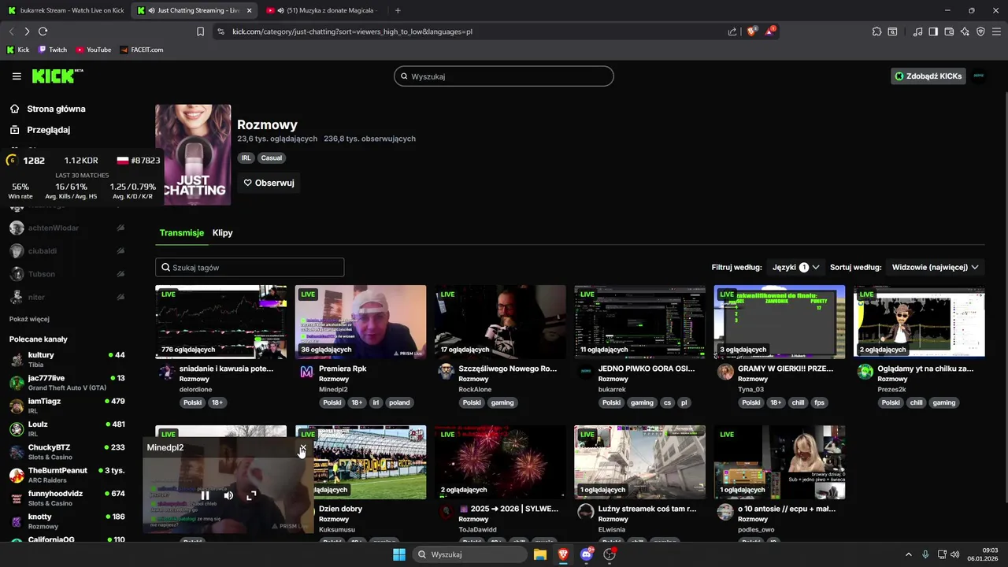Open the delordione stream thumbnail
The width and height of the screenshot is (1008, 567).
[x=221, y=321]
